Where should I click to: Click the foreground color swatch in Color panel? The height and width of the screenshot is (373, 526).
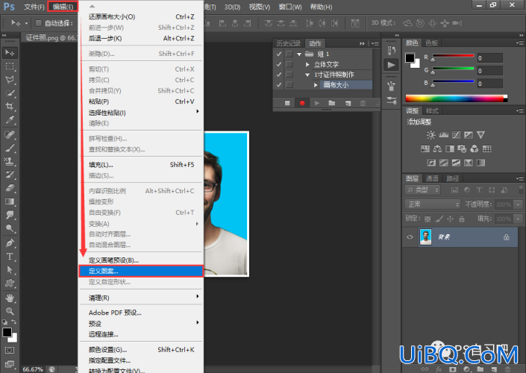point(410,58)
